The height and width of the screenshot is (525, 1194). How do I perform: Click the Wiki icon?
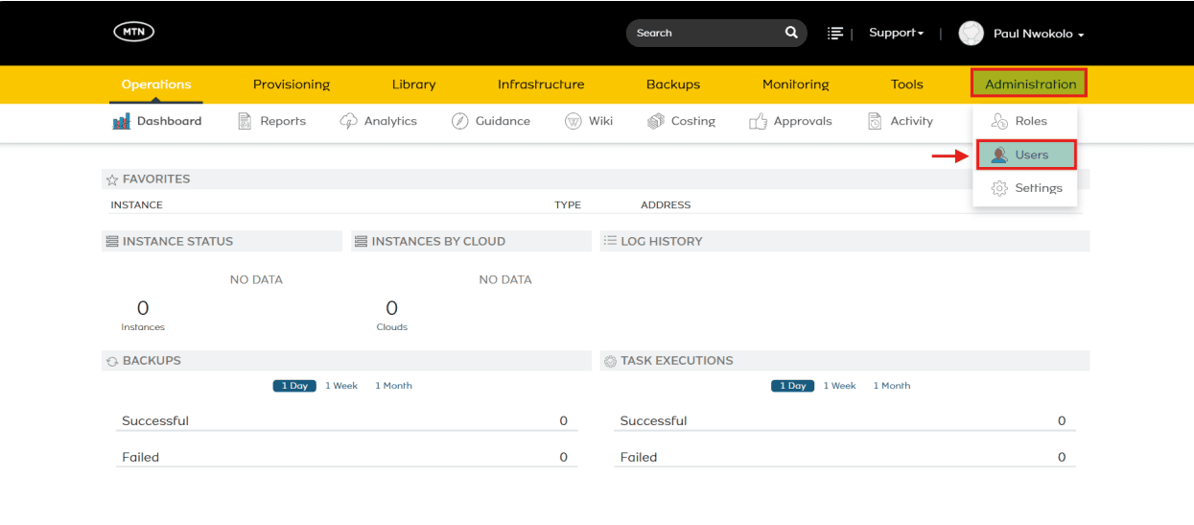pos(574,121)
